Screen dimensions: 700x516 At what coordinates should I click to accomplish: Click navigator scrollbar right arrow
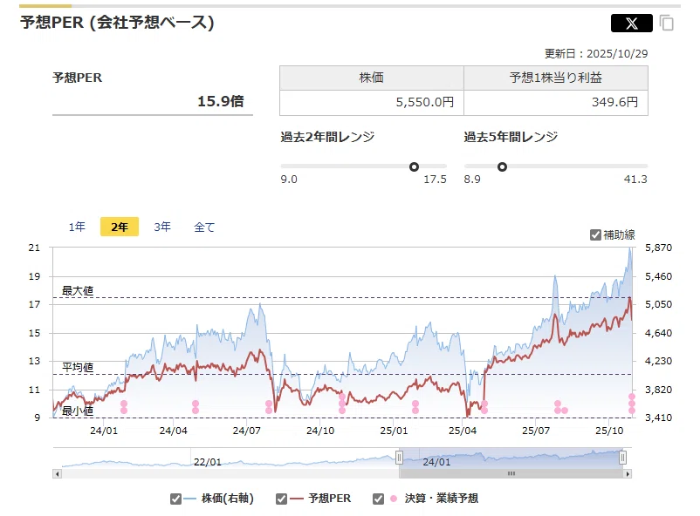(628, 473)
